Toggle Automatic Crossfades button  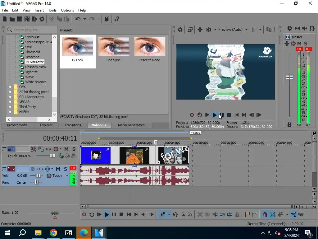pos(272,215)
